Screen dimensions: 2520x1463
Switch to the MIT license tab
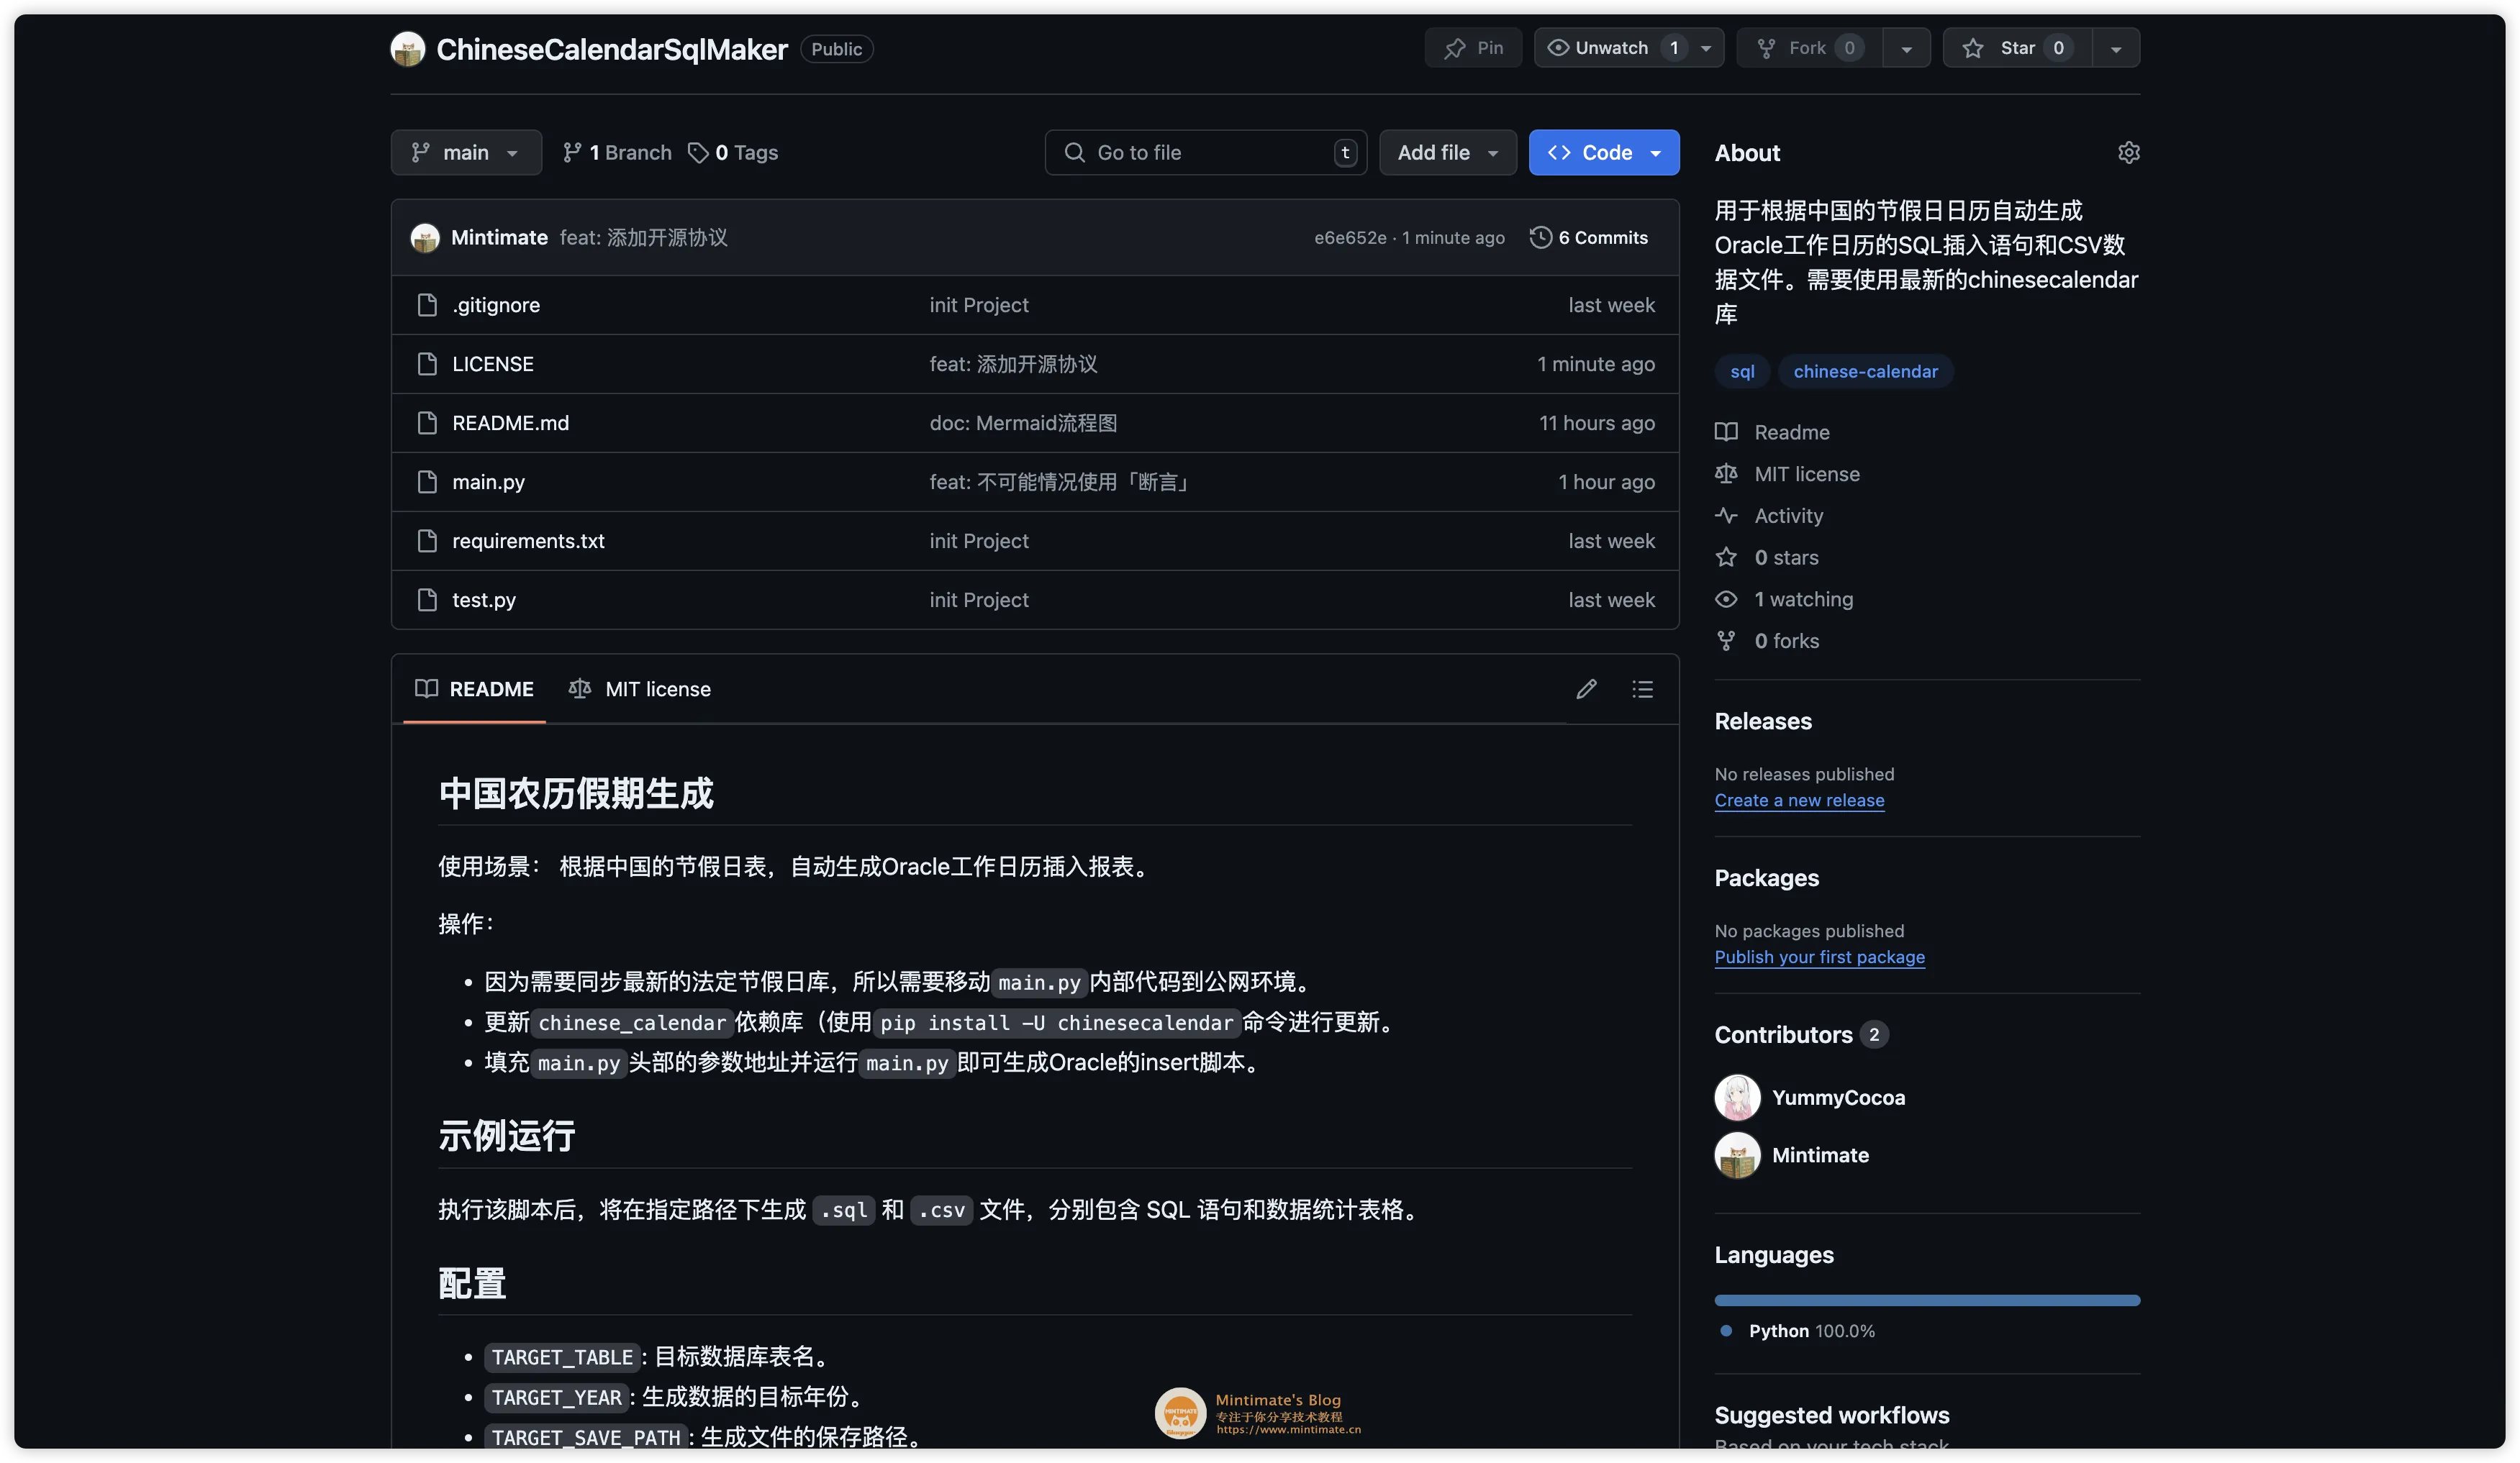pyautogui.click(x=640, y=688)
